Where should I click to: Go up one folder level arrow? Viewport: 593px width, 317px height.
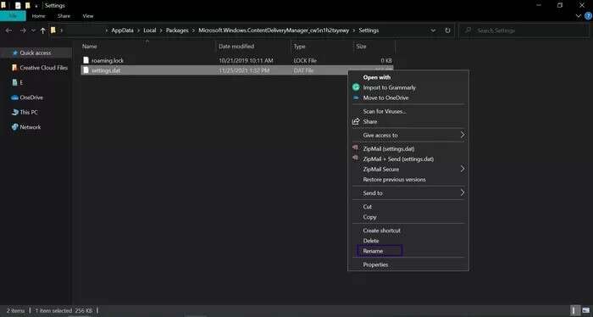[x=42, y=31]
